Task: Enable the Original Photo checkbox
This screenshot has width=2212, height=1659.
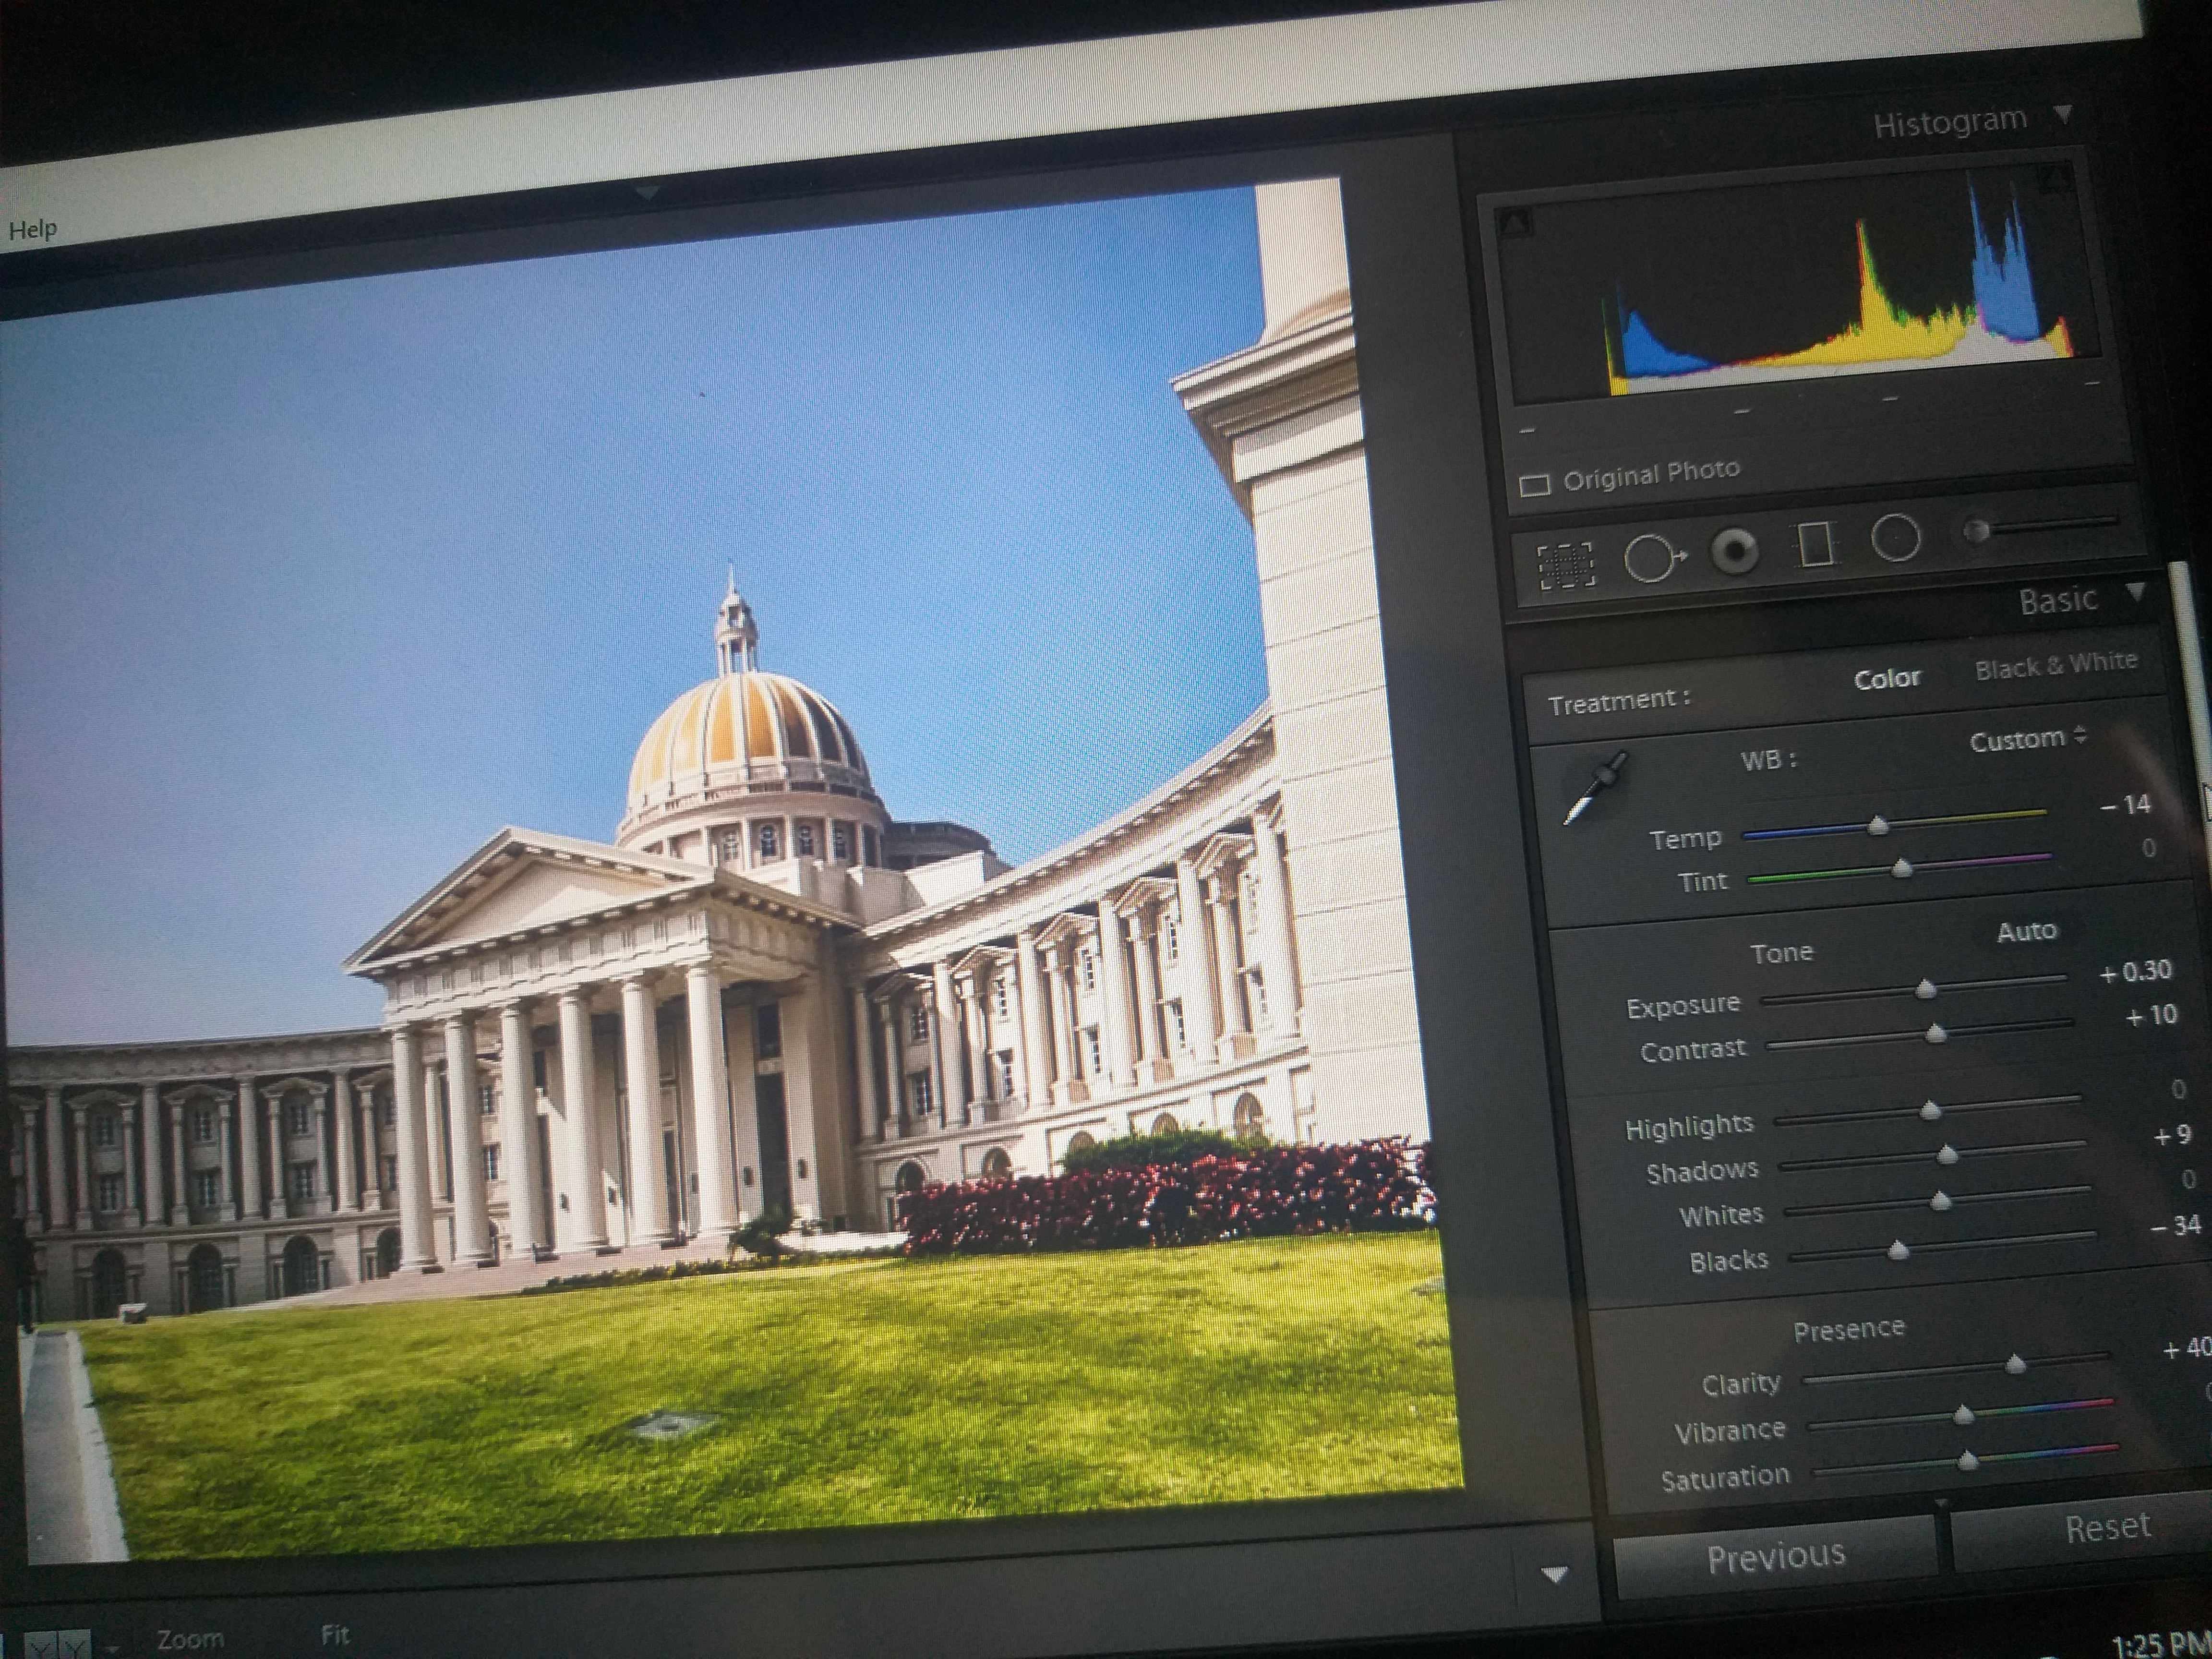Action: coord(1534,485)
